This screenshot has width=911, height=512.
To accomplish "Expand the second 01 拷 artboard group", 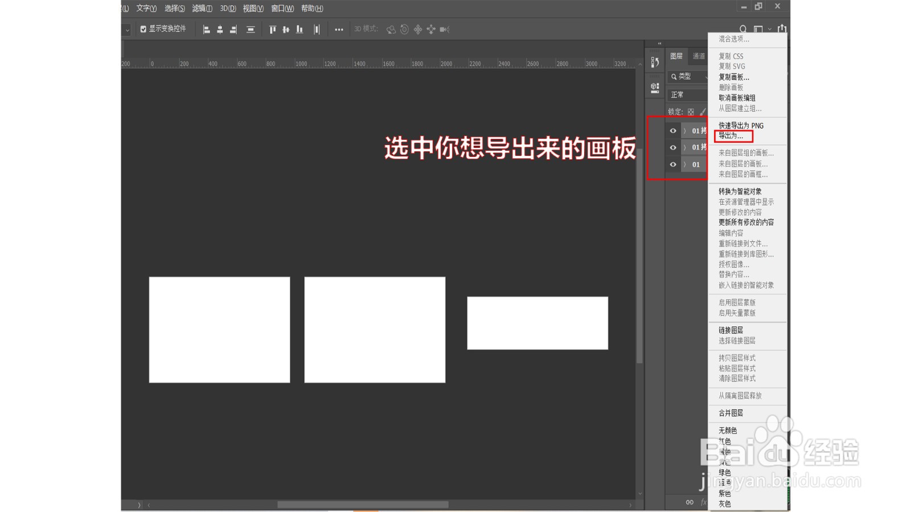I will [x=685, y=147].
